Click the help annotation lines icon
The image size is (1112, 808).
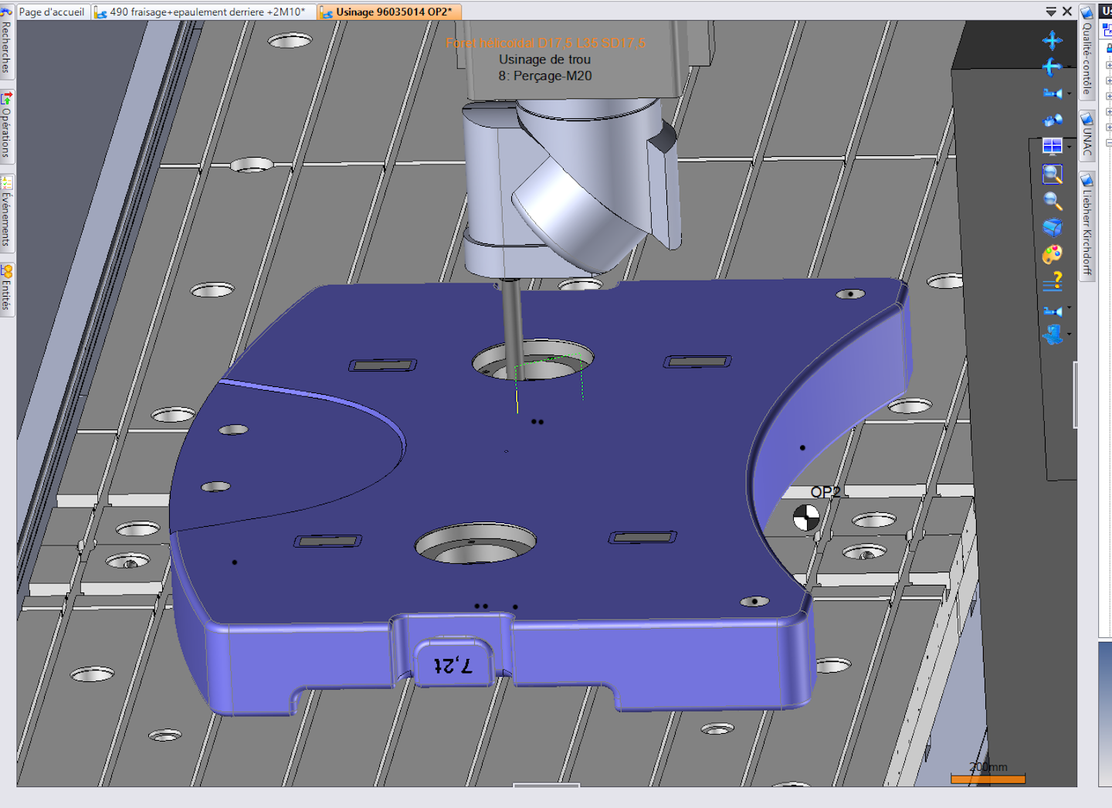(x=1053, y=282)
